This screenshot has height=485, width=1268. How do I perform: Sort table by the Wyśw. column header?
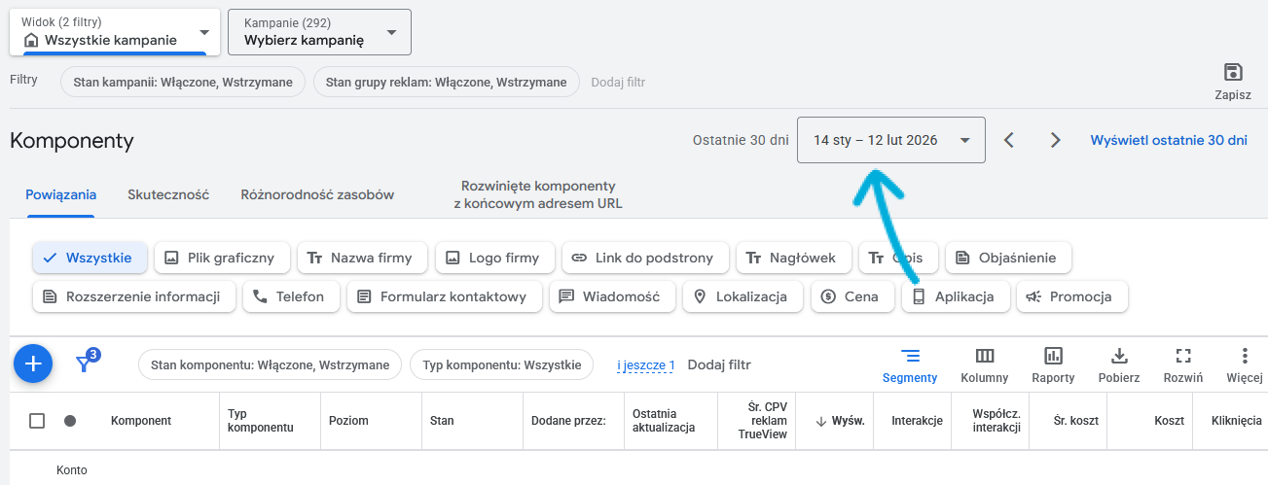[840, 421]
